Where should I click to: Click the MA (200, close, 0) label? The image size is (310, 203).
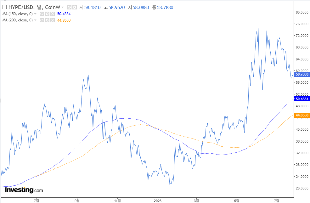pyautogui.click(x=17, y=20)
